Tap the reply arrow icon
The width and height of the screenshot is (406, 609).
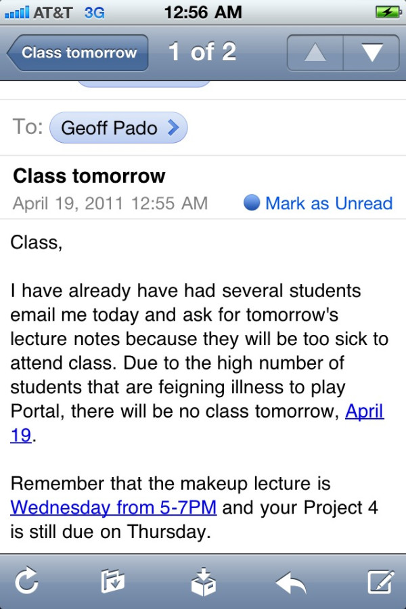(292, 581)
